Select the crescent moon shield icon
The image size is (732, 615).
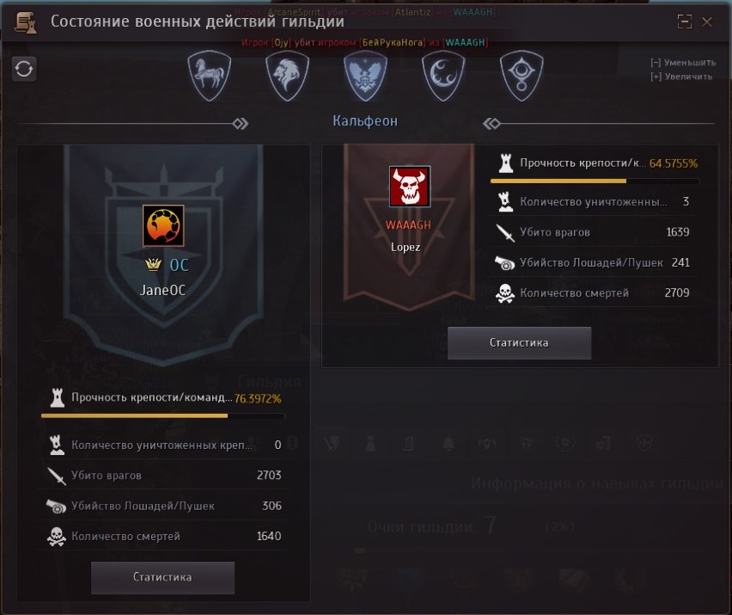[x=443, y=77]
